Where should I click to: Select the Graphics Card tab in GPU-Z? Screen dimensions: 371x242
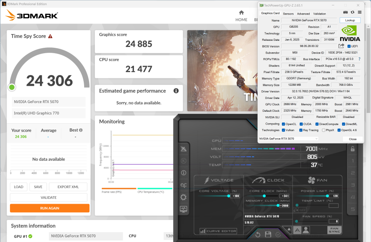pos(270,13)
